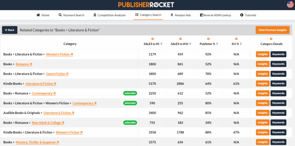
Task: Click the help icon above Category Details
Action: point(271,39)
